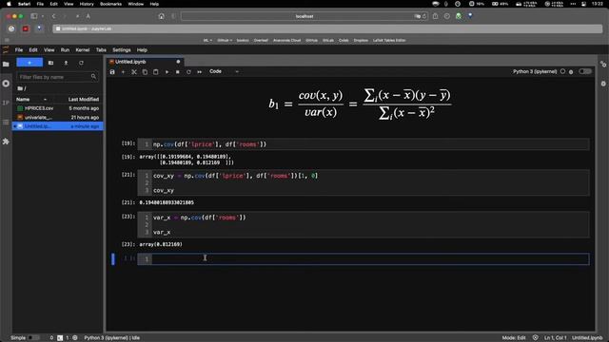Open JupyterLab View menu
The height and width of the screenshot is (342, 609).
[49, 50]
